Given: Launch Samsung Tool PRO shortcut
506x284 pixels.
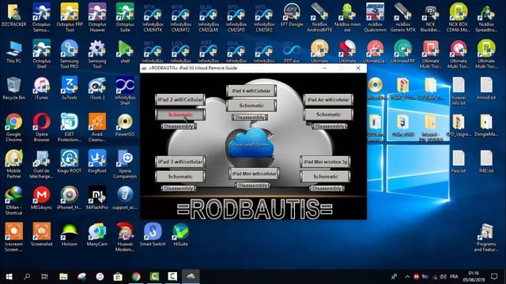Looking at the screenshot, I should tap(70, 54).
